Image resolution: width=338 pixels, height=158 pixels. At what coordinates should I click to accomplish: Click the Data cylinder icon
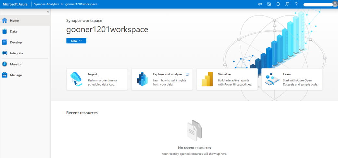5,31
